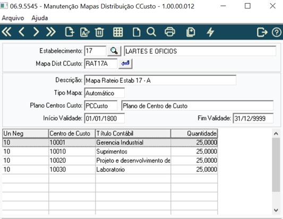Click Quantidade value in Laboratorio row
Viewport: 283px width, 219px height.
[x=194, y=170]
